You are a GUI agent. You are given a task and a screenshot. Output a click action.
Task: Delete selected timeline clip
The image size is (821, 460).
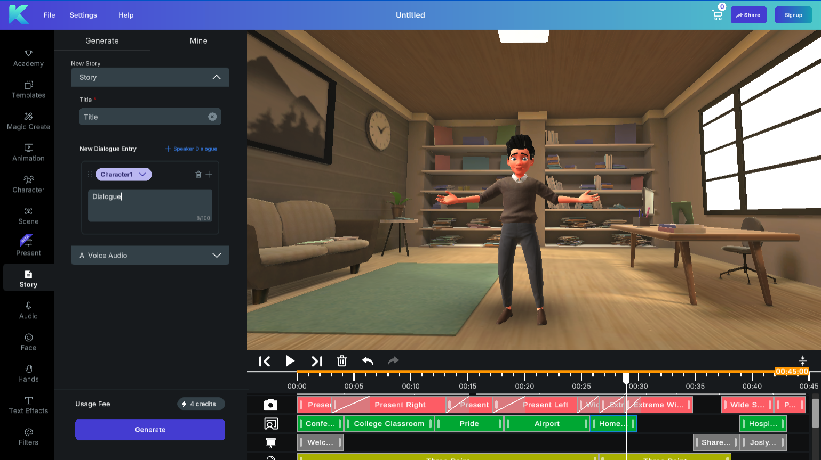pos(342,361)
